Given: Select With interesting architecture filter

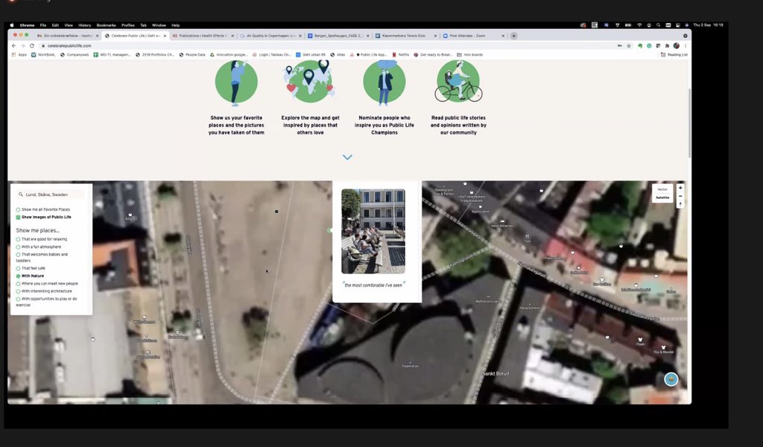Looking at the screenshot, I should [x=44, y=291].
